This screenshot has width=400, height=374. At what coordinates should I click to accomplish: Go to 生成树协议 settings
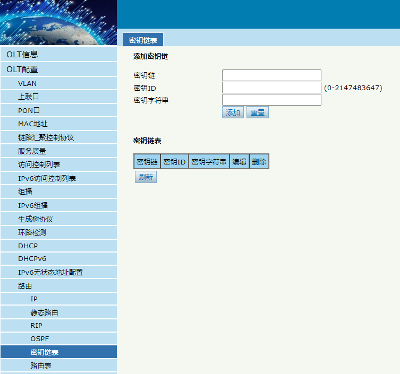[x=58, y=219]
